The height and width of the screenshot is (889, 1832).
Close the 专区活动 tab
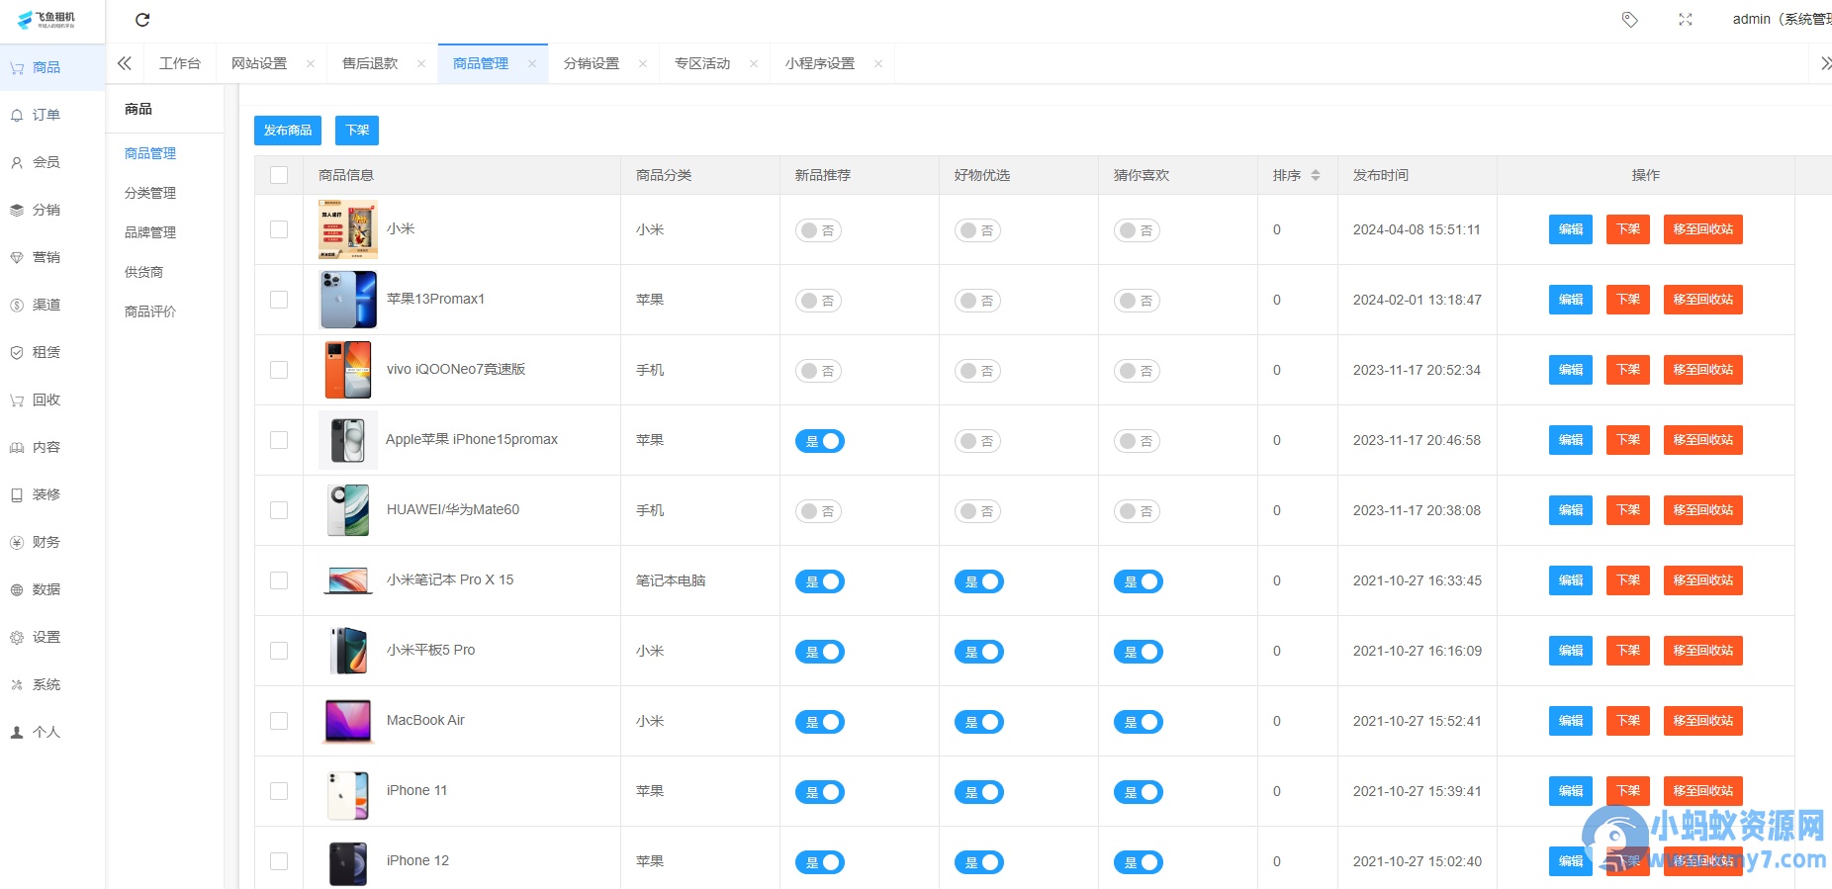[x=754, y=63]
